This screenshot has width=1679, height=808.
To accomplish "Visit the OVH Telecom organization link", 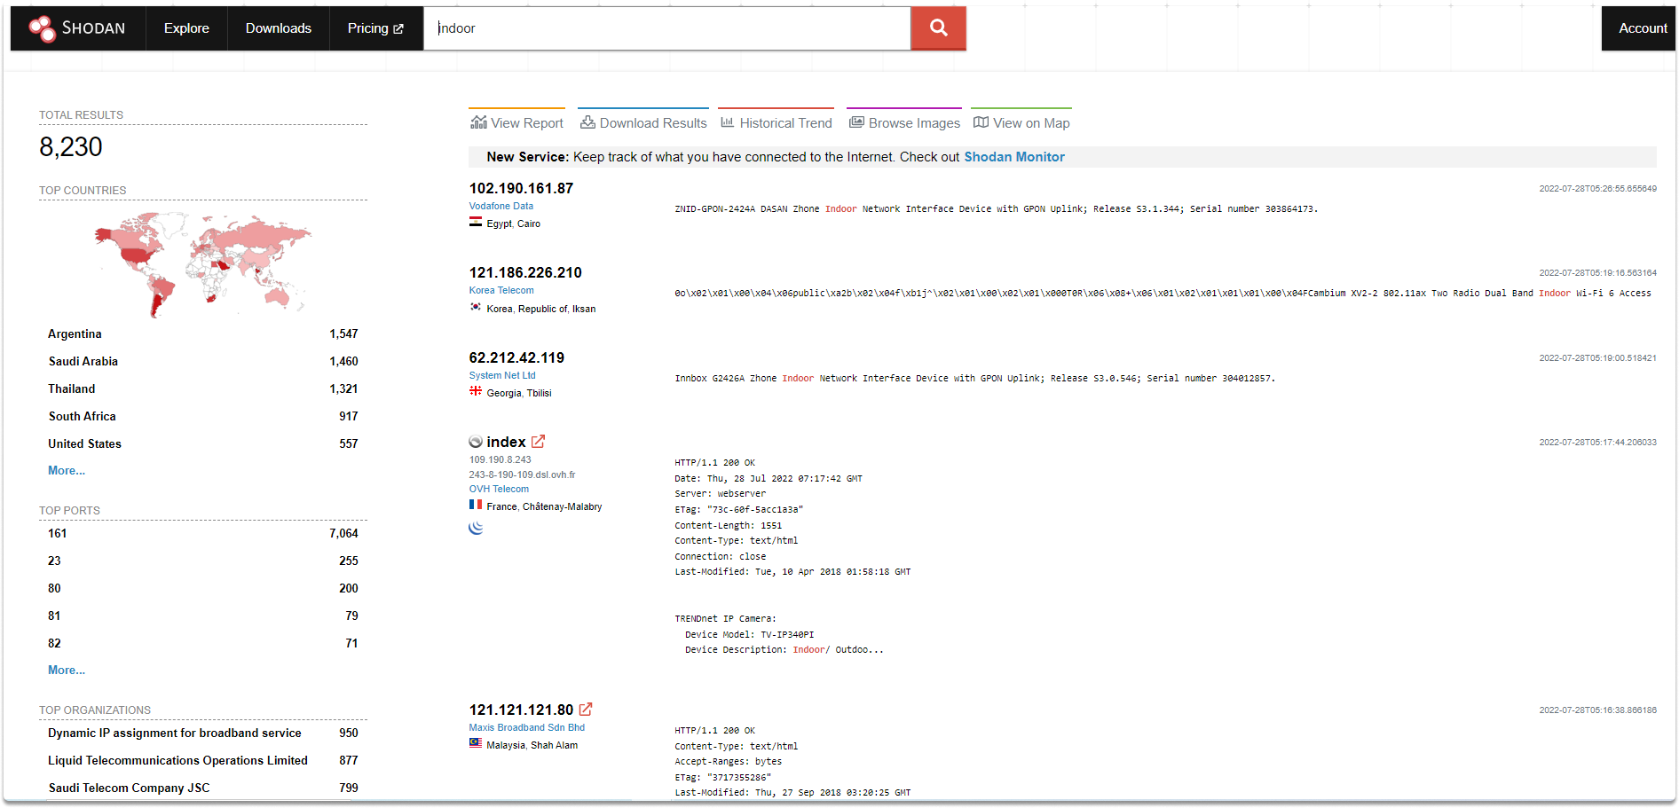I will pyautogui.click(x=498, y=489).
